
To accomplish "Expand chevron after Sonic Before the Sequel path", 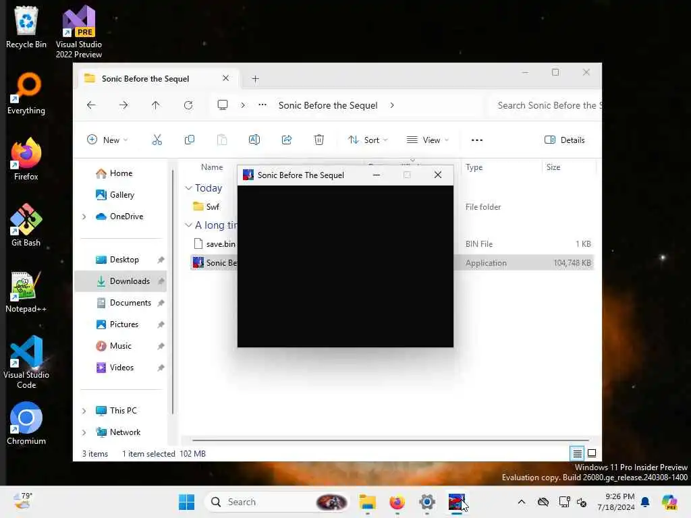I will [392, 105].
